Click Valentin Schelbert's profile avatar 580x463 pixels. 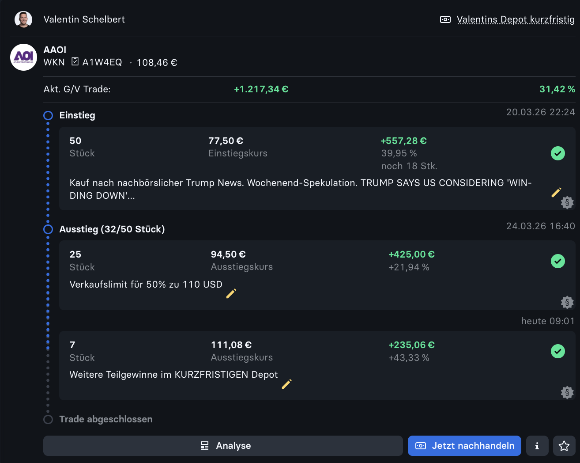(x=23, y=19)
